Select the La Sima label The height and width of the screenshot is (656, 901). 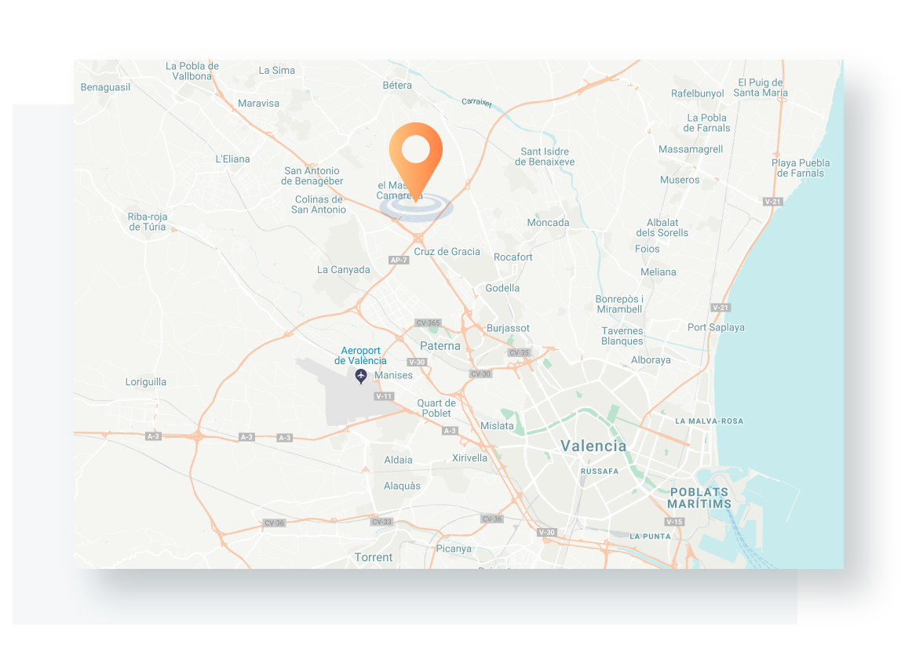(276, 70)
